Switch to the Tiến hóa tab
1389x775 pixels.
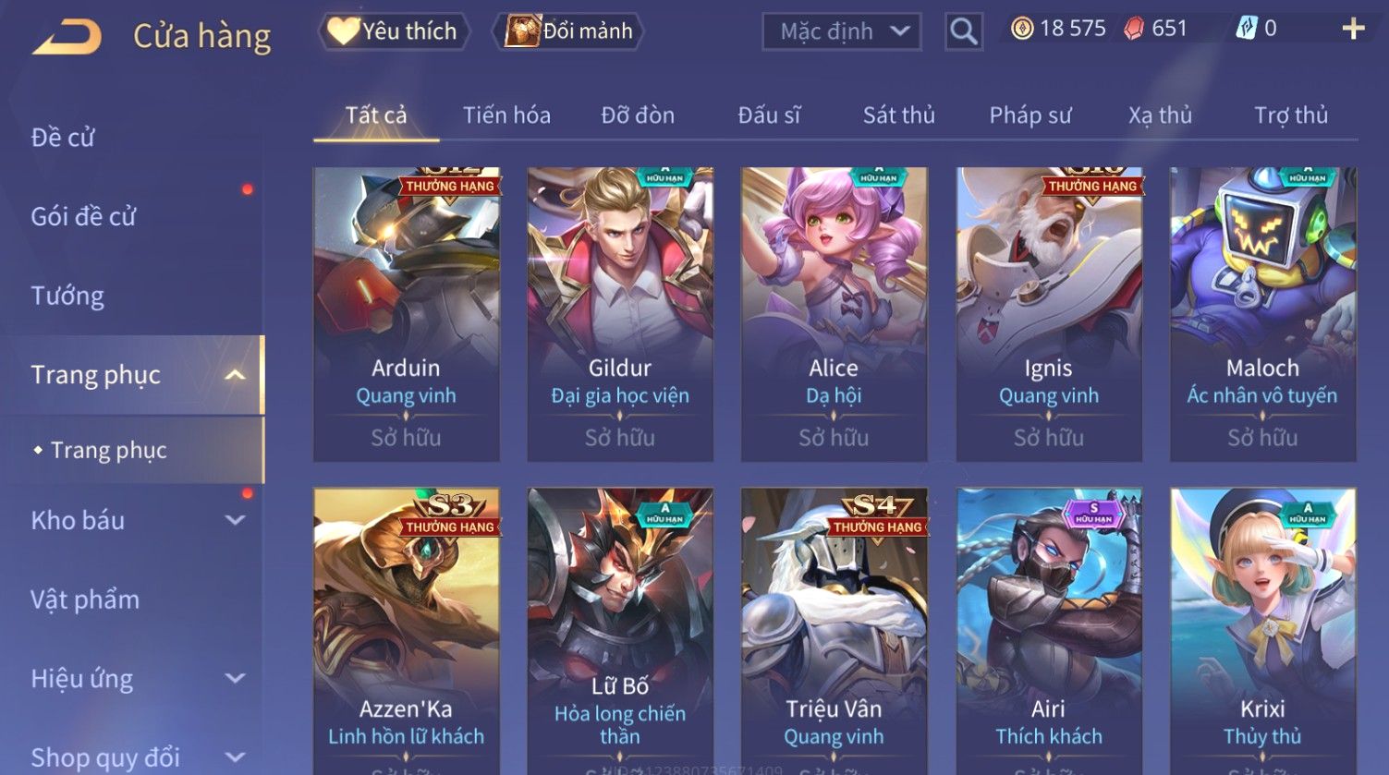click(x=506, y=115)
